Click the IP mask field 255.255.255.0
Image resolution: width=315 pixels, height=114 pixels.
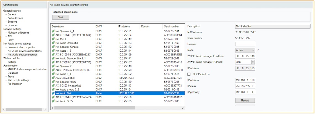tap(245, 86)
